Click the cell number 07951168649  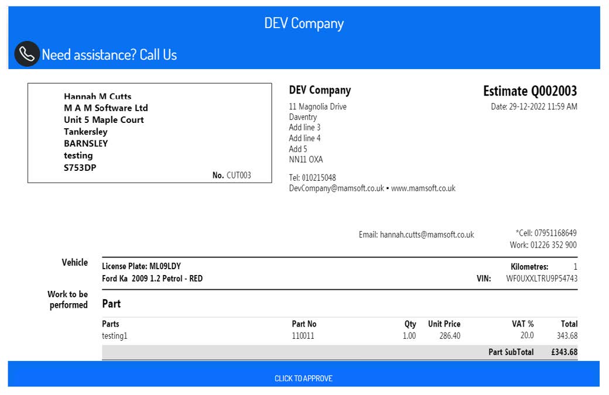[x=555, y=233]
